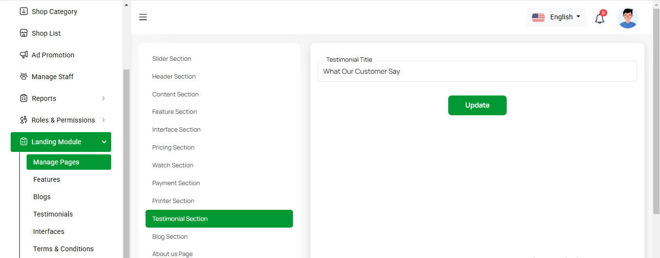Open the Slider Section tab
Screen dimensions: 660x258
(x=172, y=59)
